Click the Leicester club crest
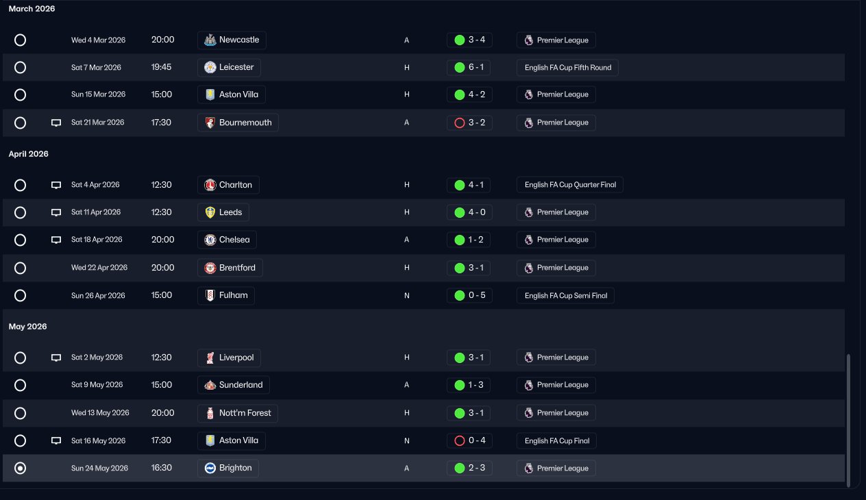 click(210, 68)
